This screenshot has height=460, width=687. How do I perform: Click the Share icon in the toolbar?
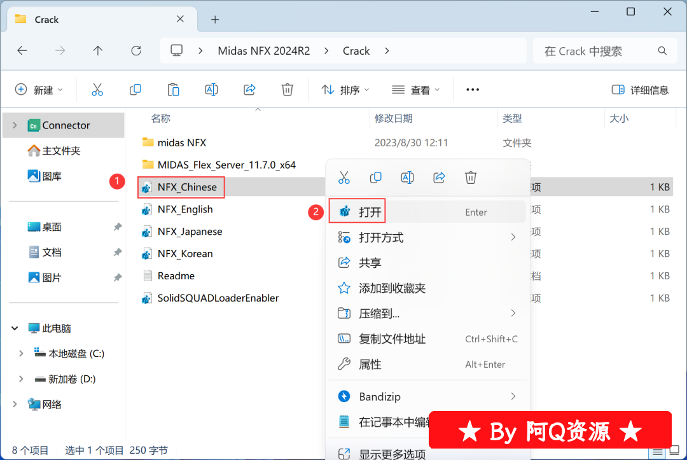pos(249,90)
